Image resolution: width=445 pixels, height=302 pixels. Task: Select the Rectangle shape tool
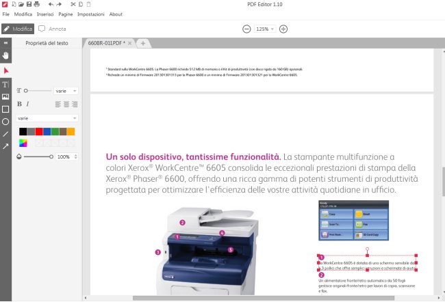click(5, 109)
